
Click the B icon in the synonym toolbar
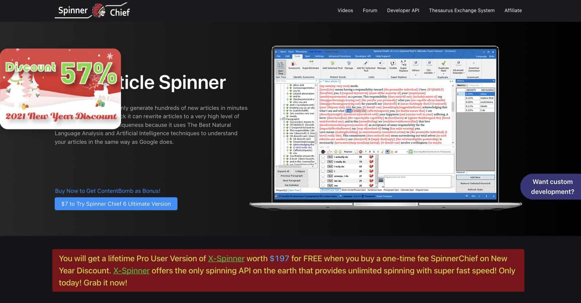[x=370, y=152]
